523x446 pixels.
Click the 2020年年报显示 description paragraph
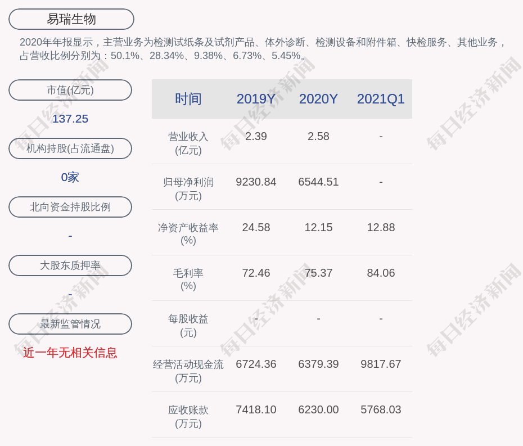263,49
